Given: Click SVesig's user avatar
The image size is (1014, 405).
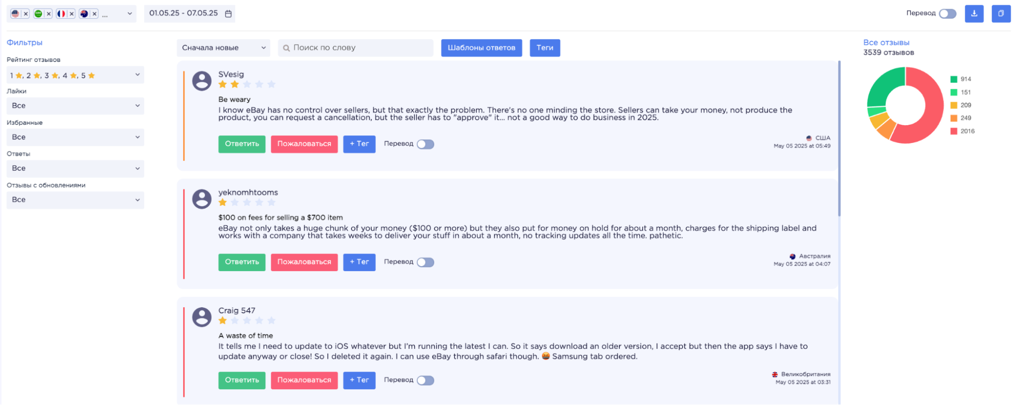Looking at the screenshot, I should click(x=202, y=81).
